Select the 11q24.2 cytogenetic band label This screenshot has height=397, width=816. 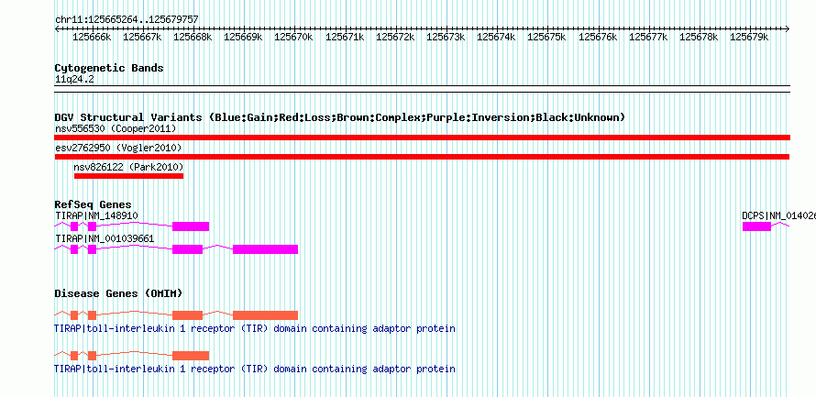pyautogui.click(x=74, y=80)
